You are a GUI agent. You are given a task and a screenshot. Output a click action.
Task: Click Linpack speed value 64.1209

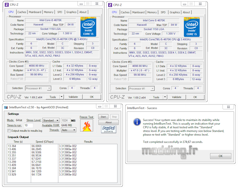(36, 171)
